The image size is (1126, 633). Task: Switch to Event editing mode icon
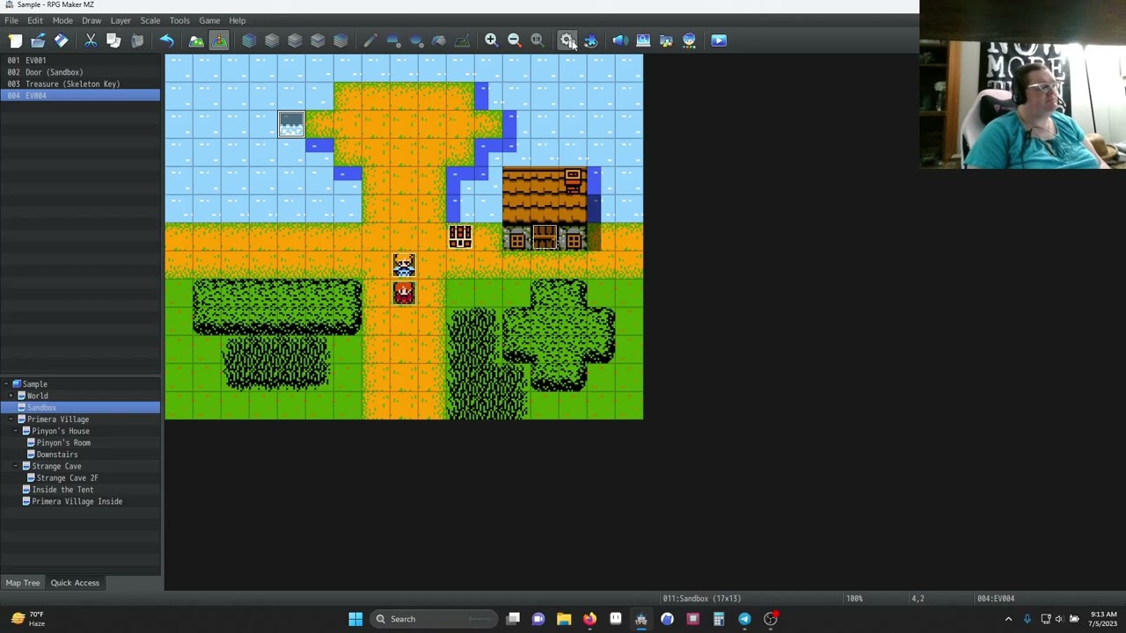(x=219, y=40)
